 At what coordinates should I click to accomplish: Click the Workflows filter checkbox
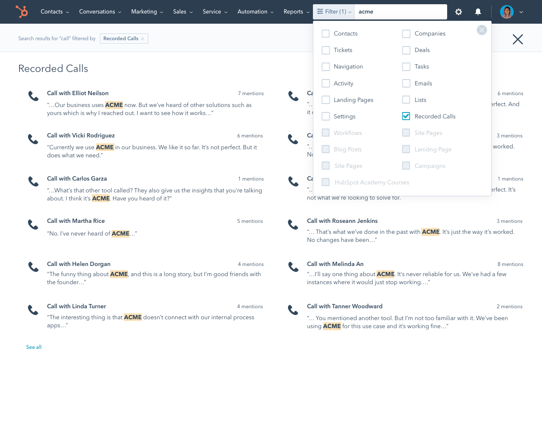[326, 133]
